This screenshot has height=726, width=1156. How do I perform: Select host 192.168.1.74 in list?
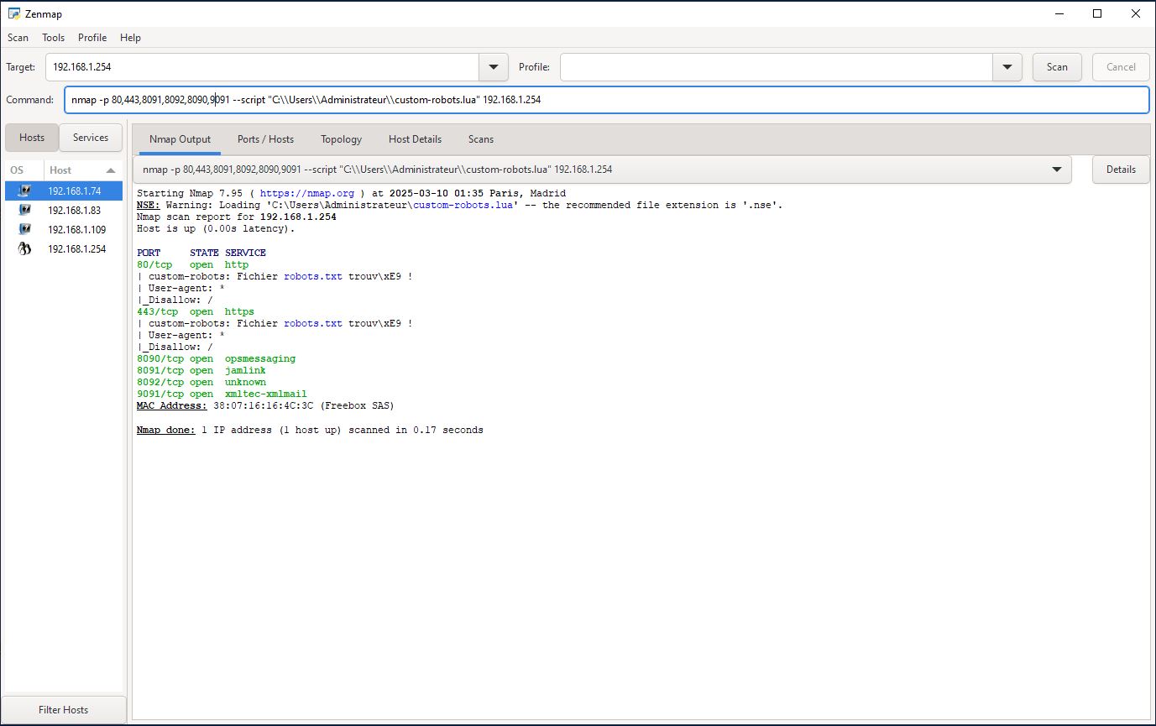(64, 191)
